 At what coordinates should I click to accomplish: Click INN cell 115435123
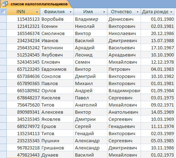24,19
